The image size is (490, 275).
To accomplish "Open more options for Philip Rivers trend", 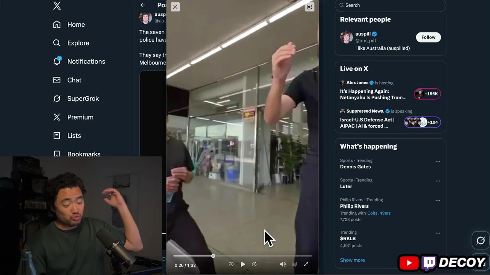I will pyautogui.click(x=438, y=201).
